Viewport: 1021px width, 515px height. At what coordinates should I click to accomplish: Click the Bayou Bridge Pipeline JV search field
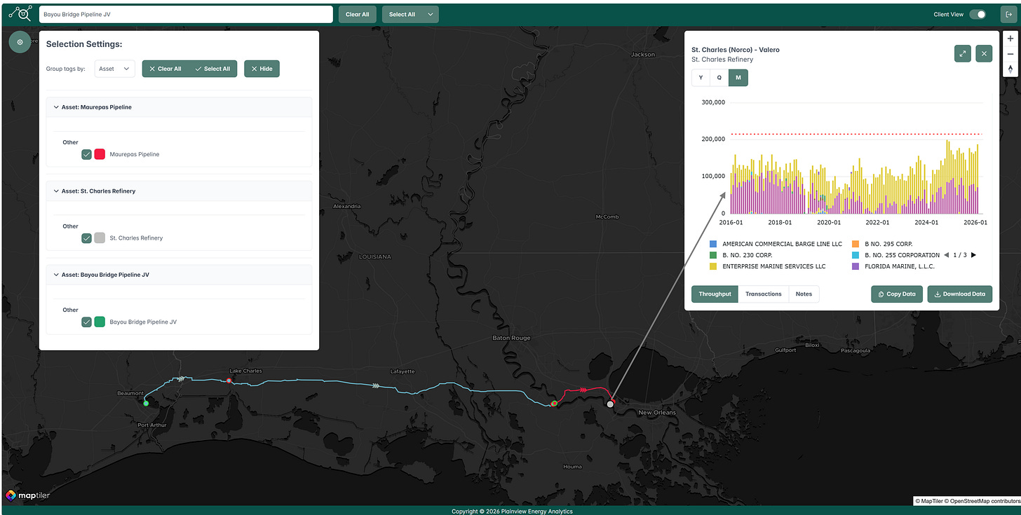pyautogui.click(x=186, y=14)
